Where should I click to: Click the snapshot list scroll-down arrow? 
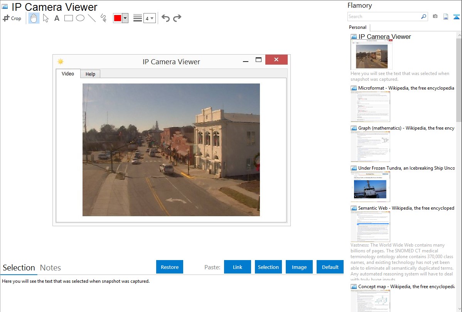(x=459, y=309)
